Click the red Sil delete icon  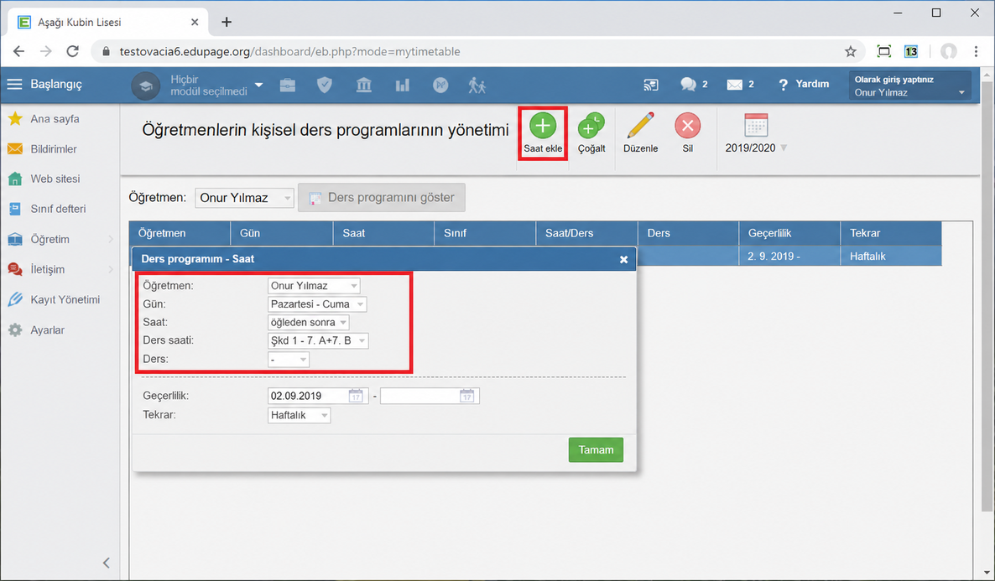point(687,126)
